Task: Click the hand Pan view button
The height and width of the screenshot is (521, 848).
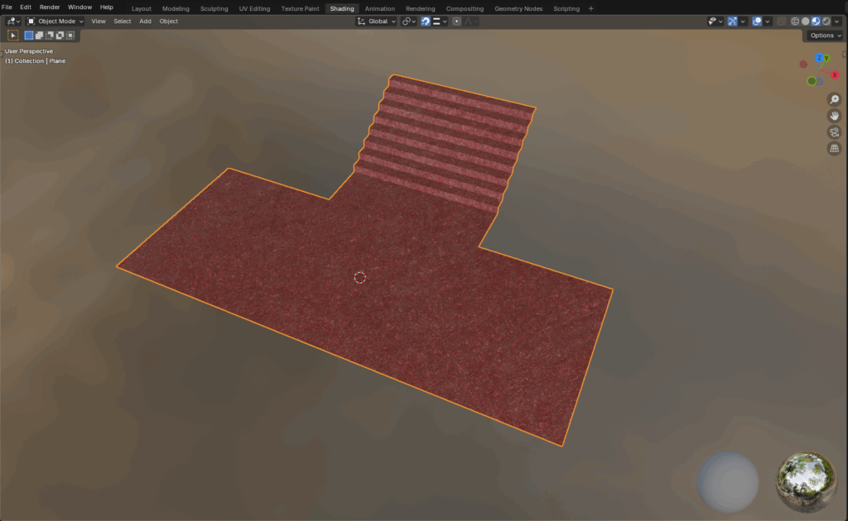Action: click(835, 116)
